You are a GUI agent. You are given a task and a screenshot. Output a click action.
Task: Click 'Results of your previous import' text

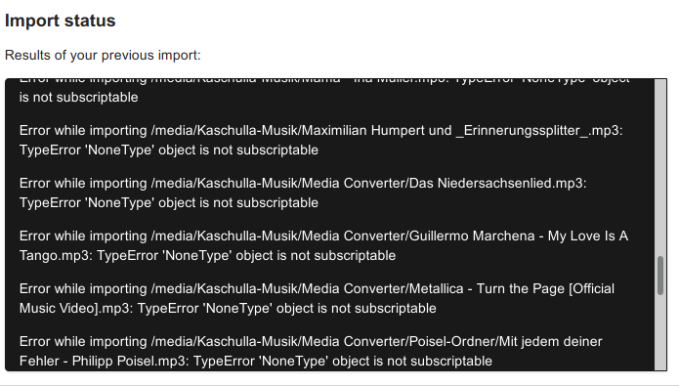pyautogui.click(x=103, y=56)
